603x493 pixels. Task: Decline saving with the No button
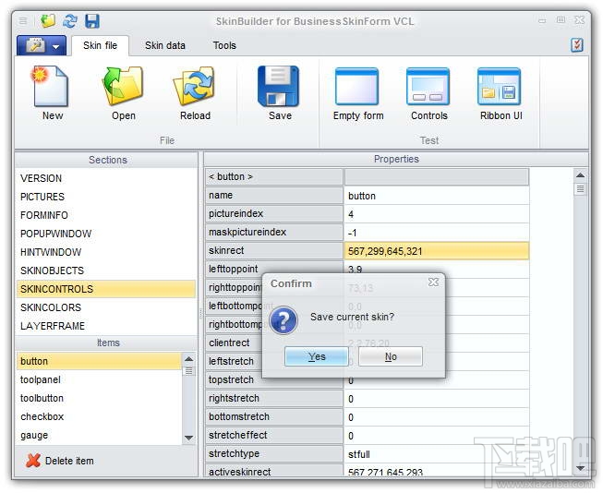(391, 356)
